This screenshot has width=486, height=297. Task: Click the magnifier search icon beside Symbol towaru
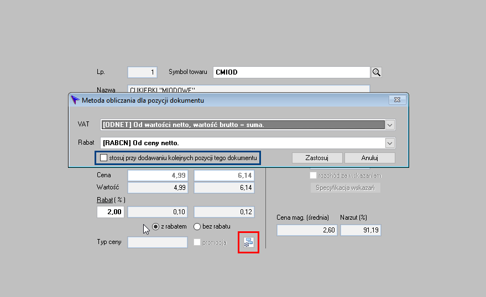[x=377, y=72]
